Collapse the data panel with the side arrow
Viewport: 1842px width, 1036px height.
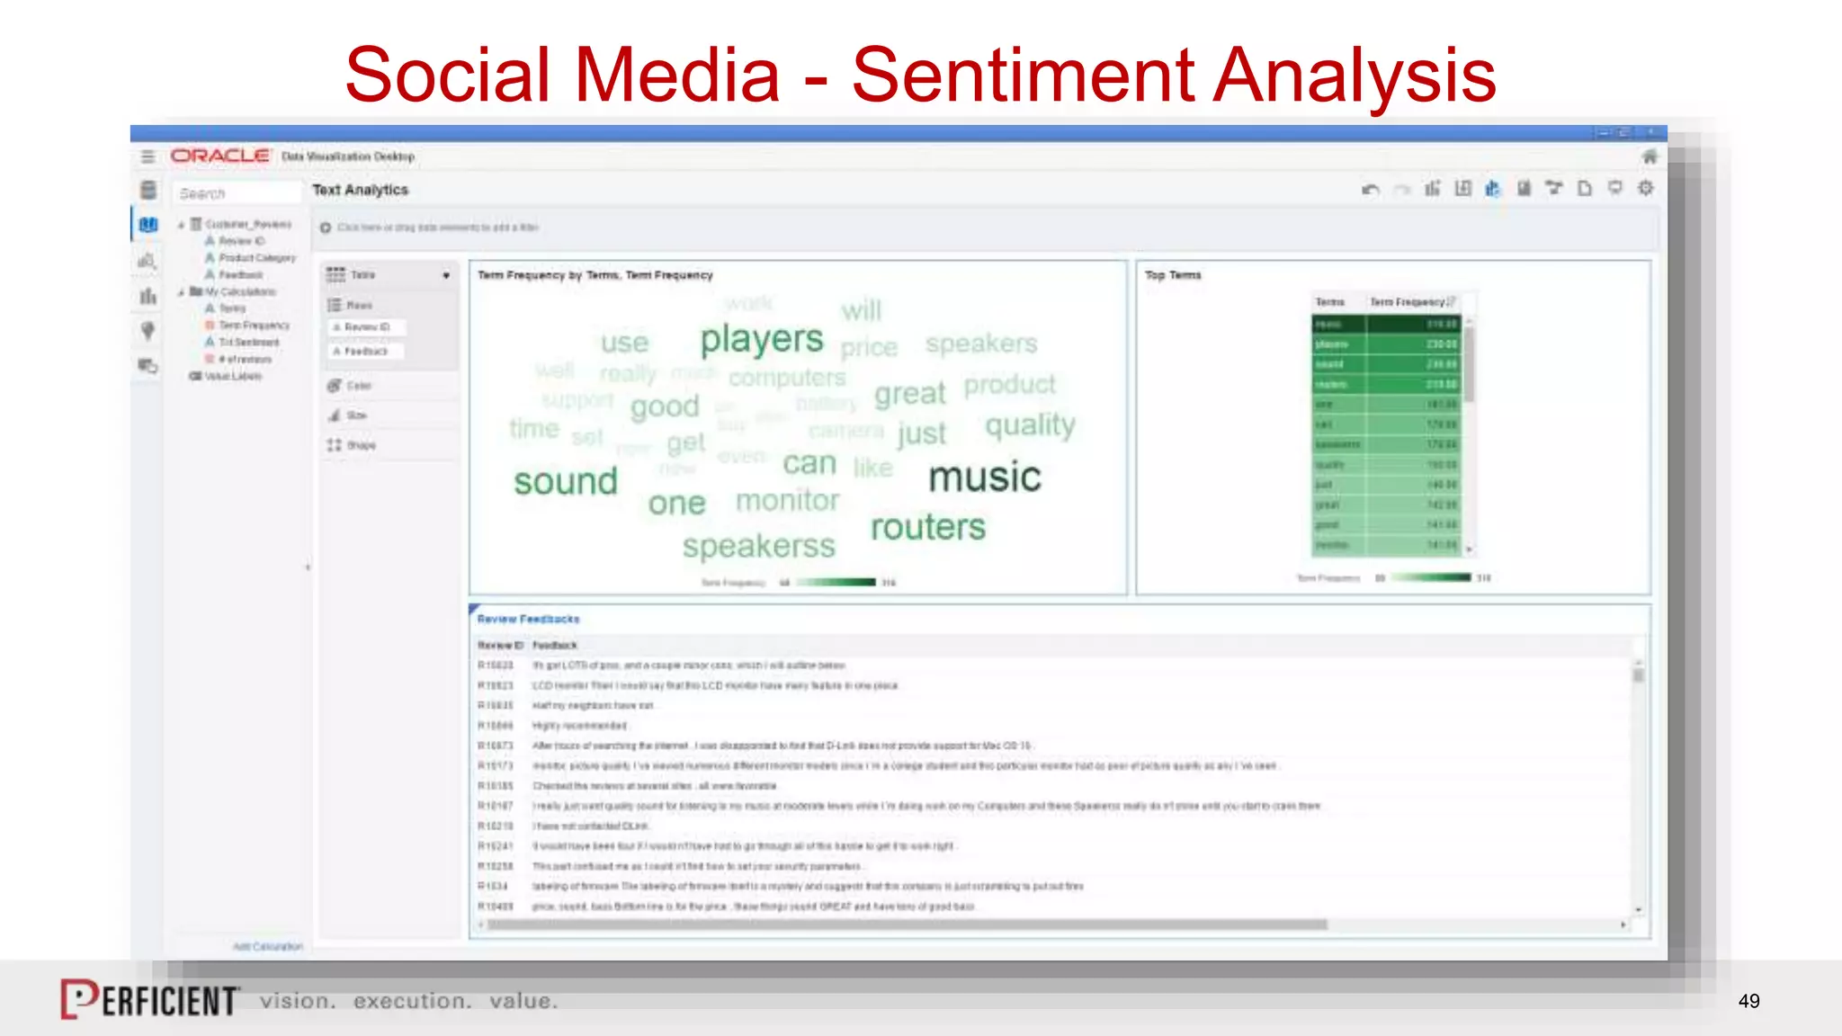tap(308, 567)
